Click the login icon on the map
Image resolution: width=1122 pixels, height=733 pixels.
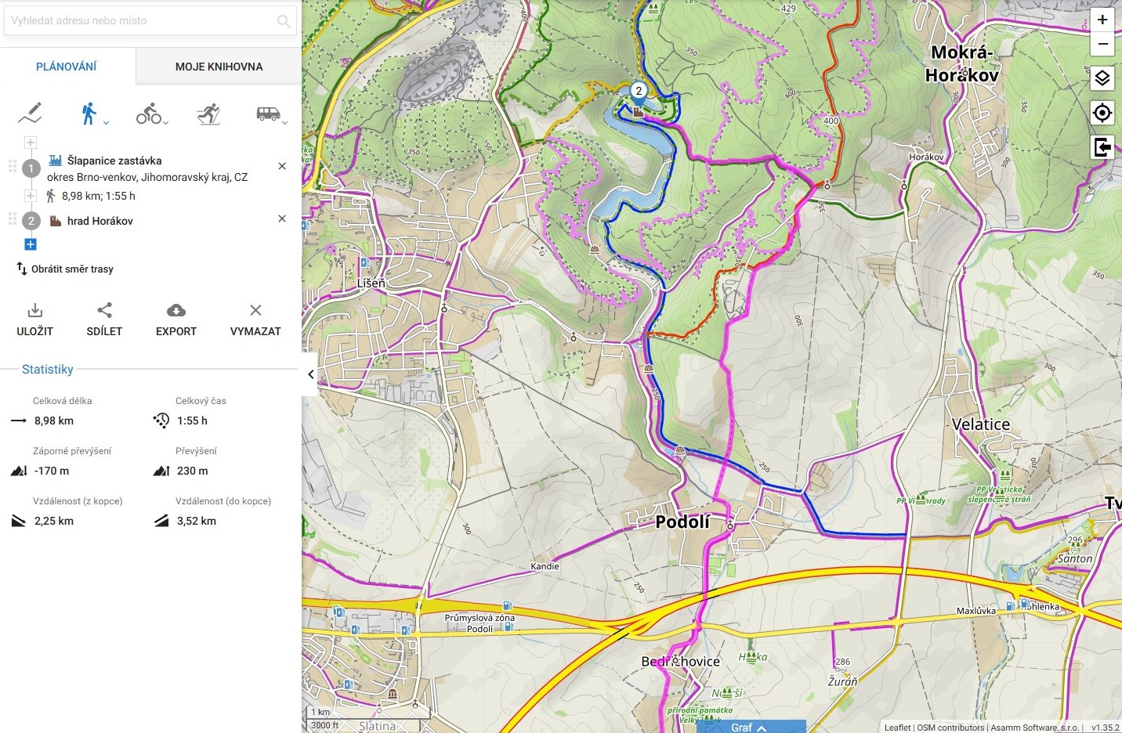pyautogui.click(x=1102, y=146)
